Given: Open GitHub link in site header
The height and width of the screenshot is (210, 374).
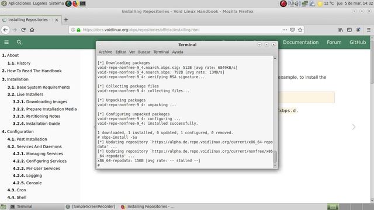Looking at the screenshot, I should click(x=358, y=42).
